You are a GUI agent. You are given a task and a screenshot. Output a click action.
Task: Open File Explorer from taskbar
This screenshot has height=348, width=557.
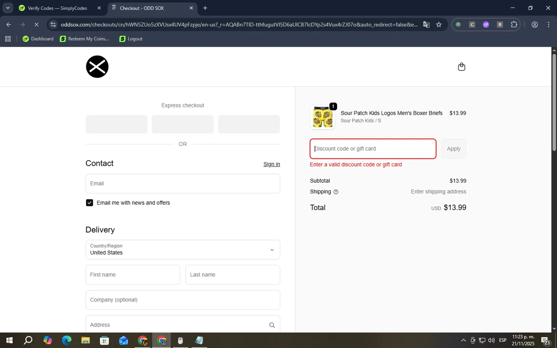coord(85,340)
